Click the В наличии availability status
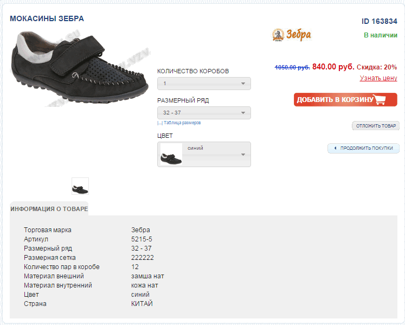 [x=380, y=35]
